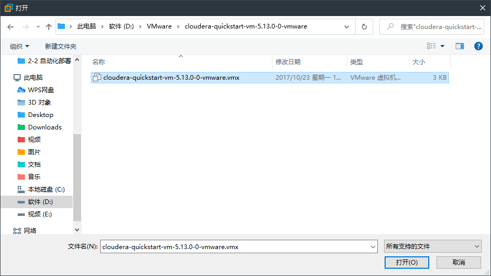Sort by 类型 column header
Viewport: 491px width, 276px height.
click(357, 62)
